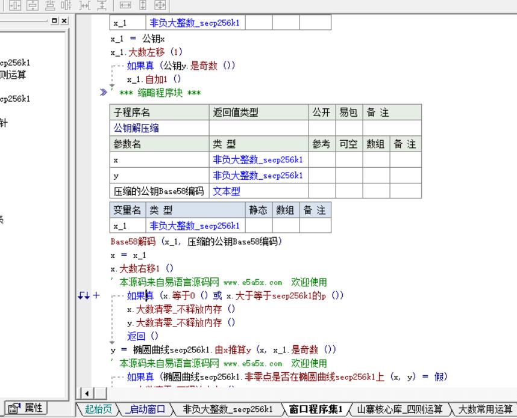517x418 pixels.
Task: Close the left side panel
Action: [x=64, y=20]
